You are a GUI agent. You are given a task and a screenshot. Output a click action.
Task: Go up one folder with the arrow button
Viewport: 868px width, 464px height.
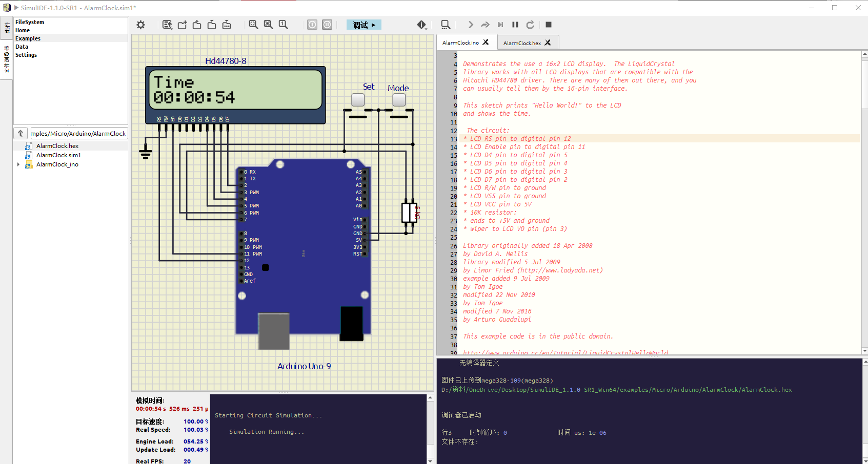pos(21,133)
